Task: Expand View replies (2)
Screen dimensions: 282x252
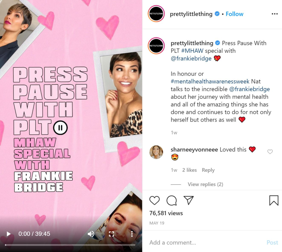Action: tap(205, 184)
